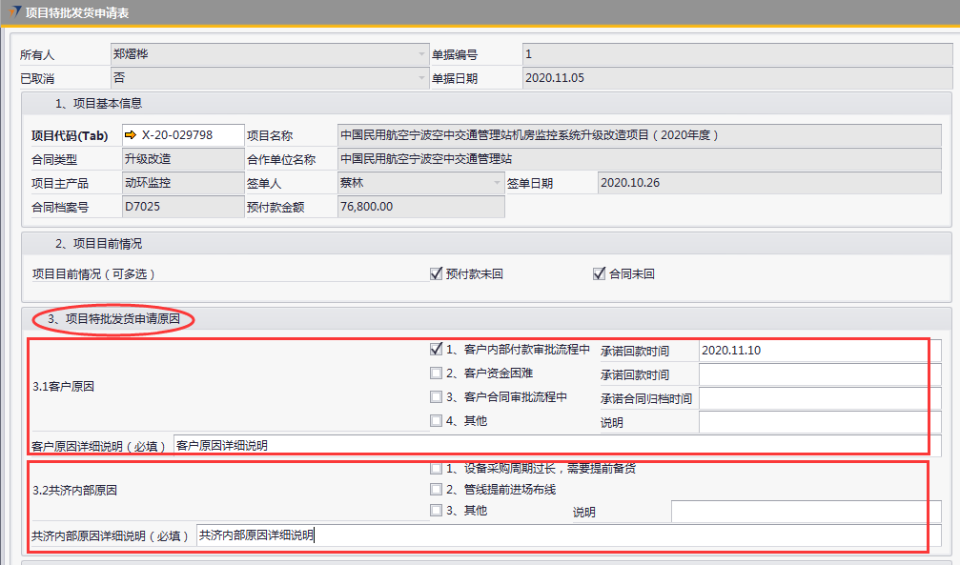
Task: Expand the 已取消 dropdown
Action: (x=421, y=79)
